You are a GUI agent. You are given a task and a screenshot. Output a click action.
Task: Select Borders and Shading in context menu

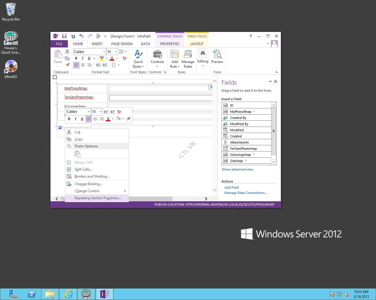coord(92,176)
